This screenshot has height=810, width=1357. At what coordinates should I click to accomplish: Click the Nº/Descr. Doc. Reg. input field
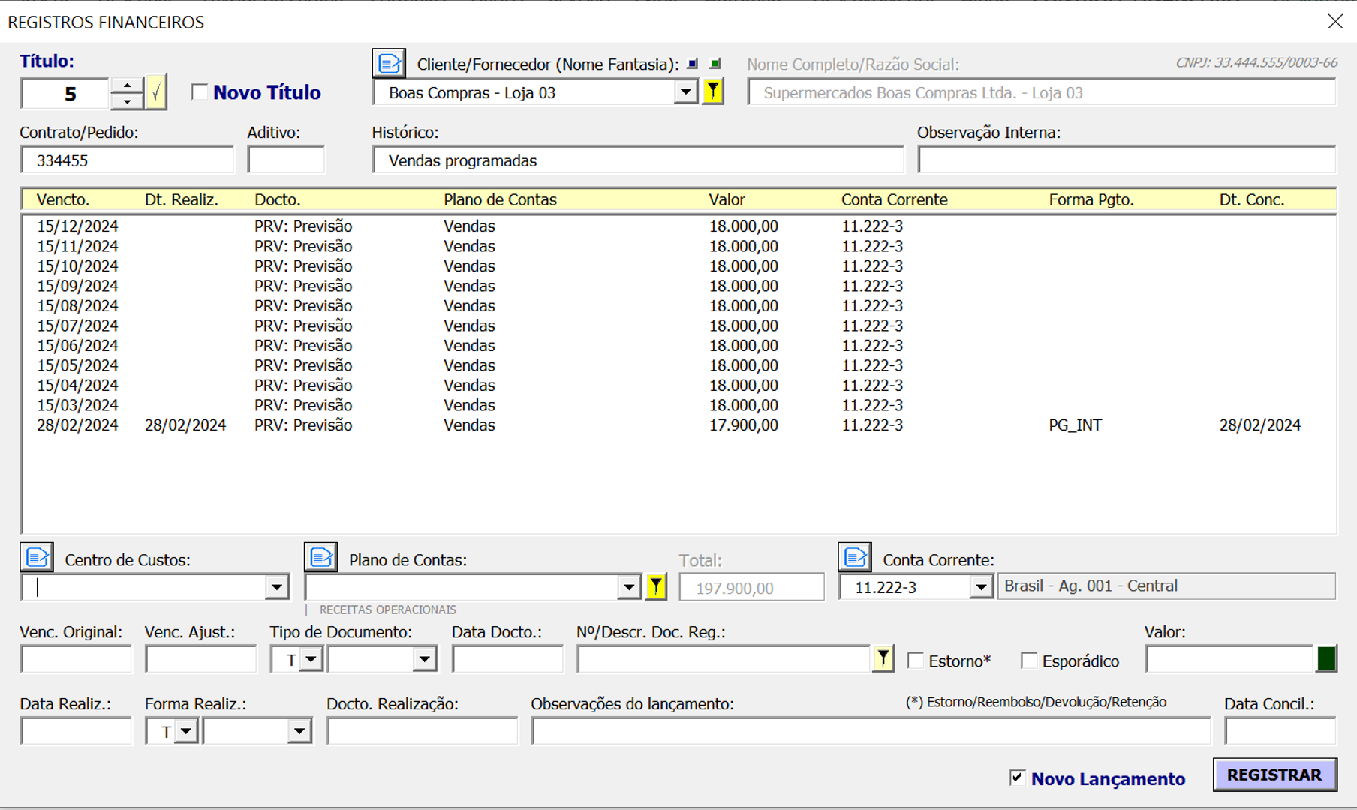coord(724,660)
